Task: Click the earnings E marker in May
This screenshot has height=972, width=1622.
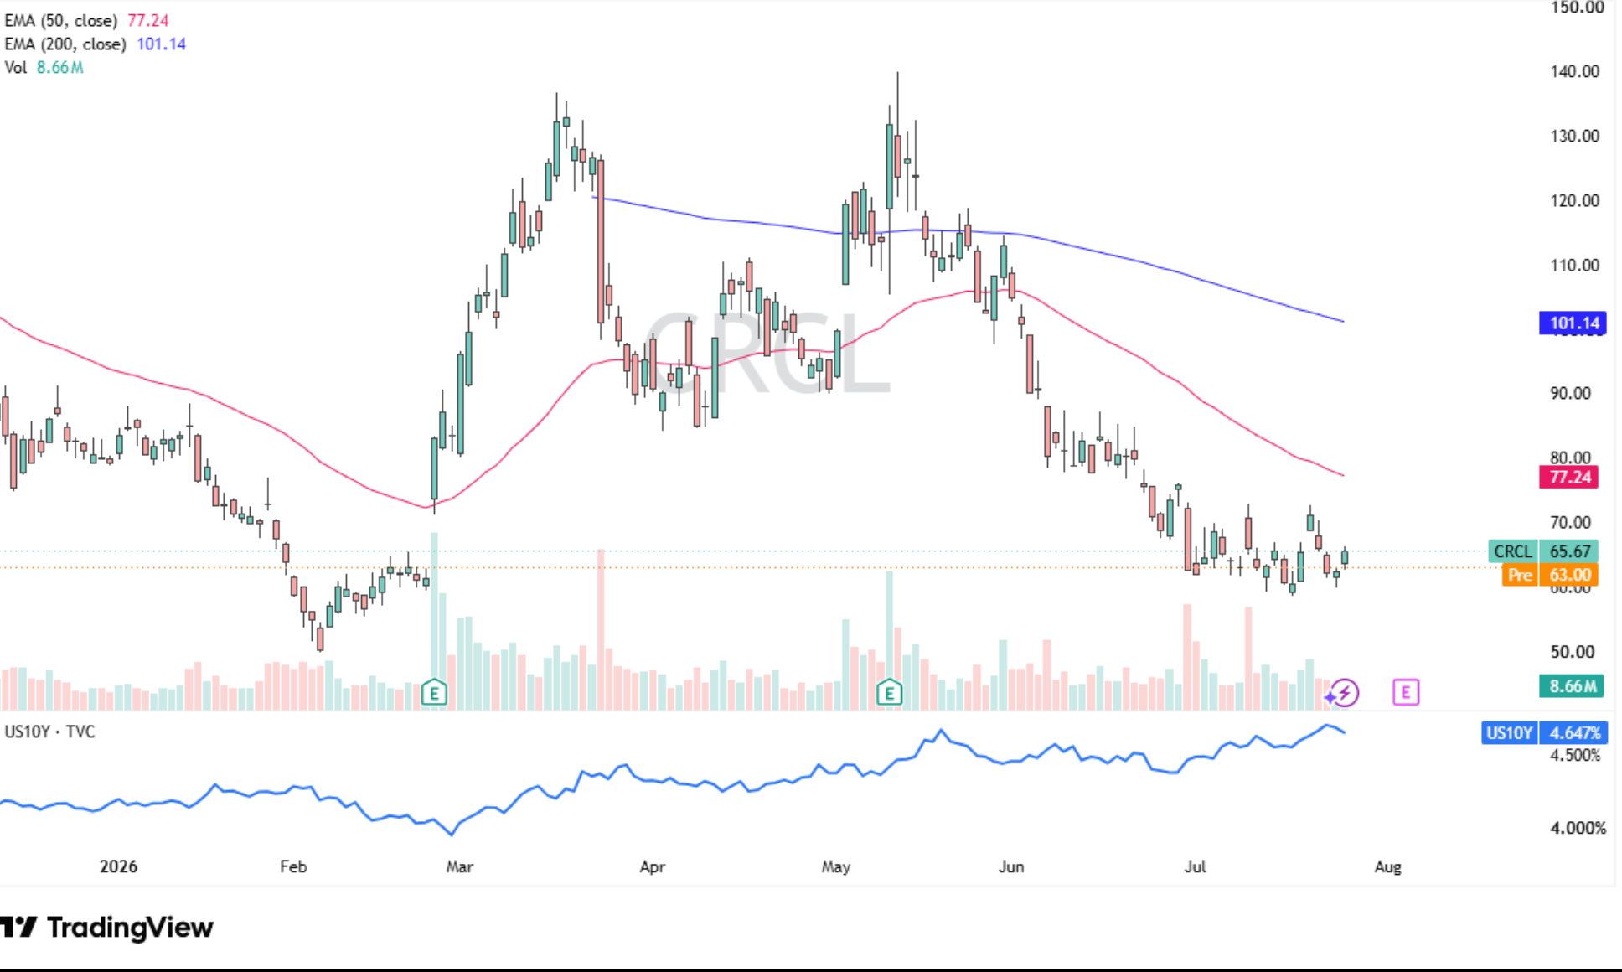Action: pos(889,692)
